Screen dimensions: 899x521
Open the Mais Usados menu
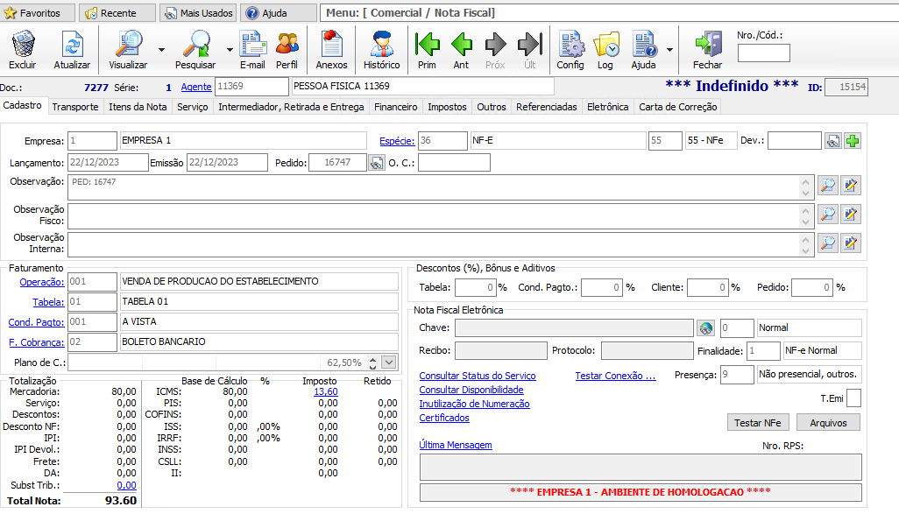point(198,12)
